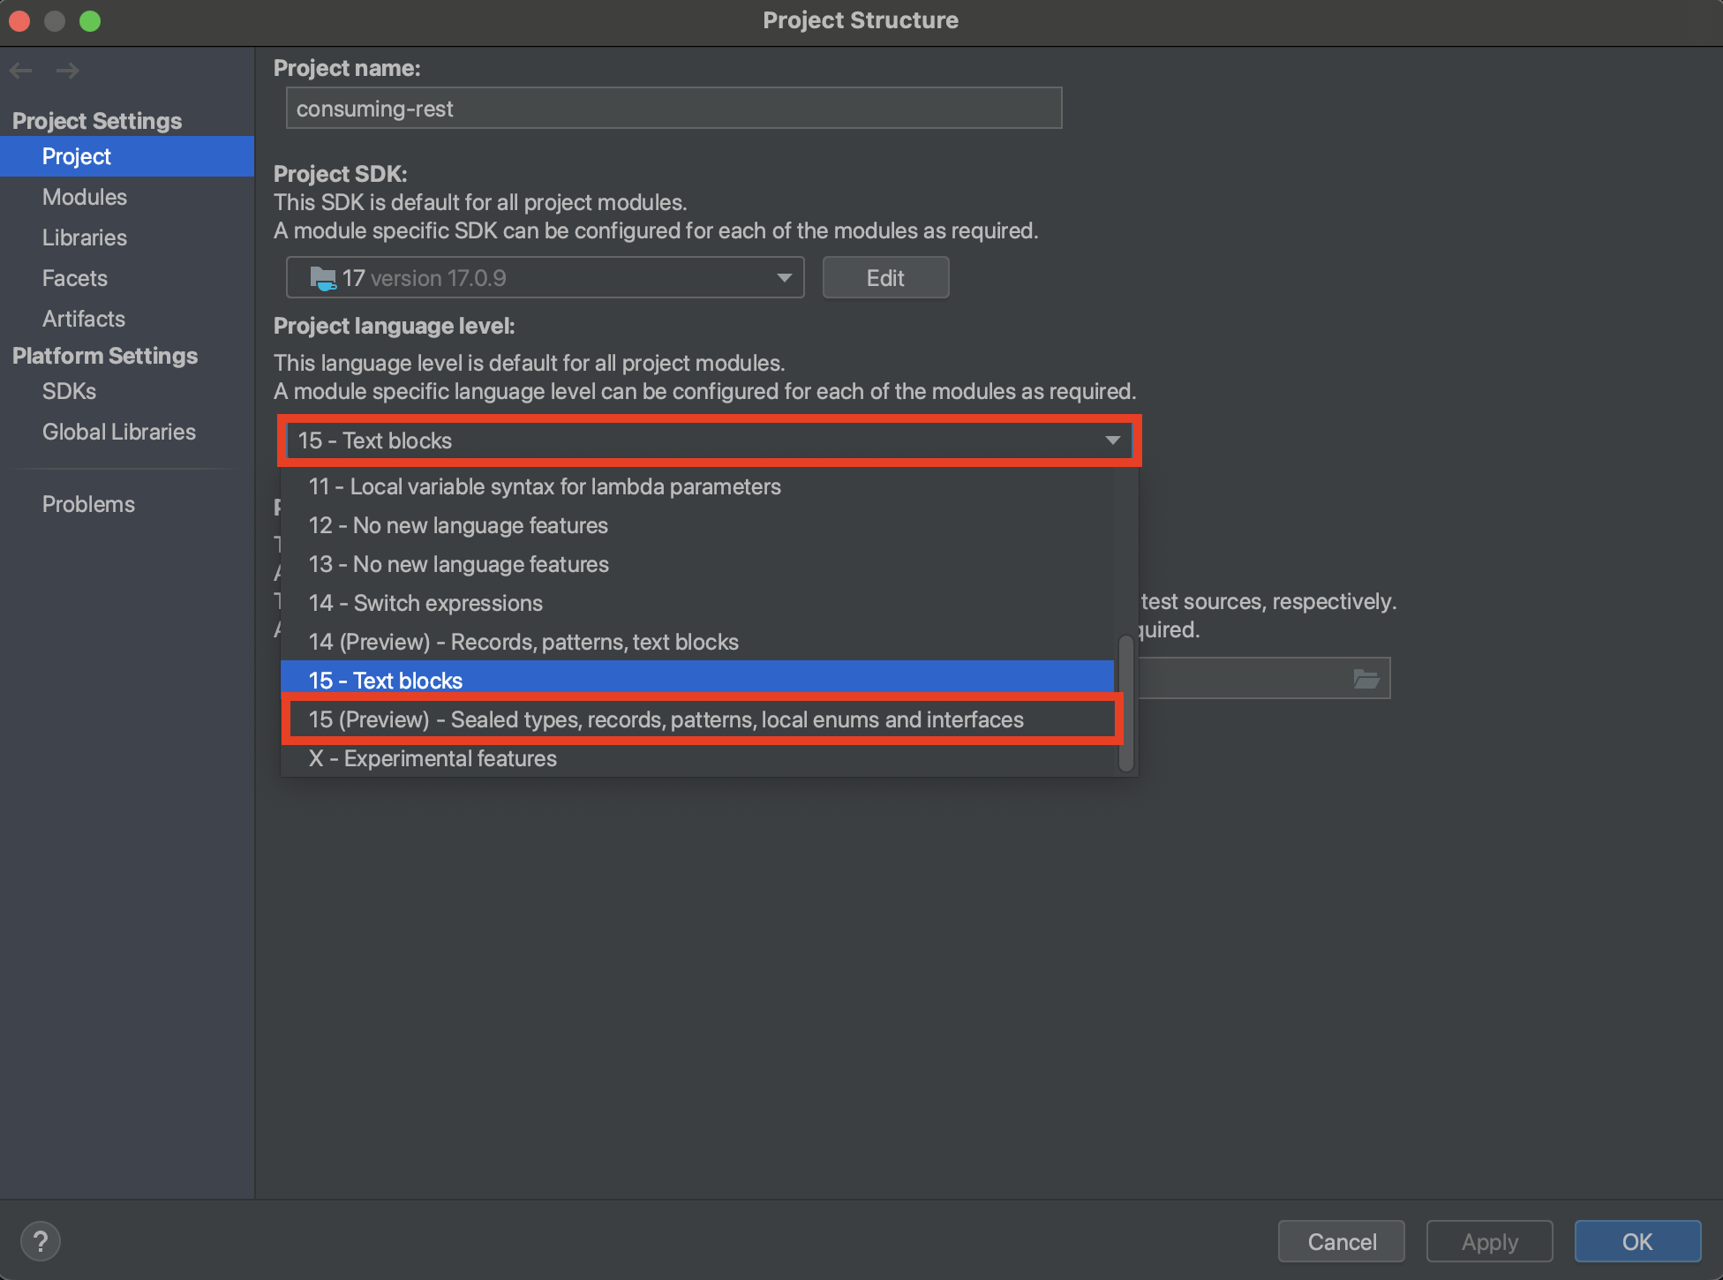Image resolution: width=1723 pixels, height=1280 pixels.
Task: Click the Project name text field
Action: pos(673,109)
